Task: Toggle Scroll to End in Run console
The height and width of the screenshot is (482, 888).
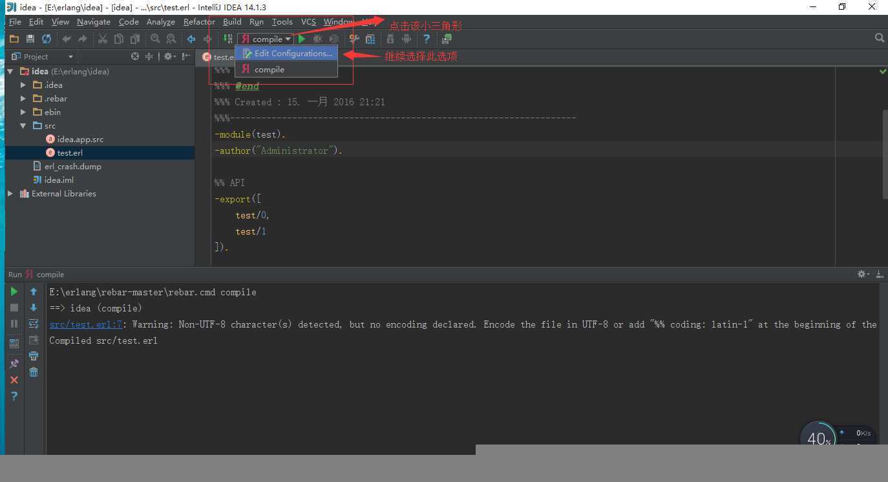Action: (x=34, y=340)
